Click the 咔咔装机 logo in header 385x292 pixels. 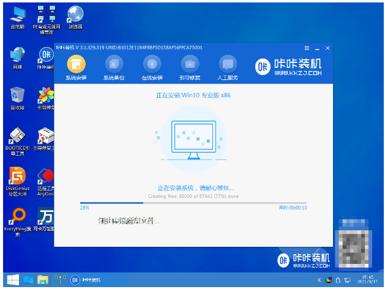(x=288, y=67)
